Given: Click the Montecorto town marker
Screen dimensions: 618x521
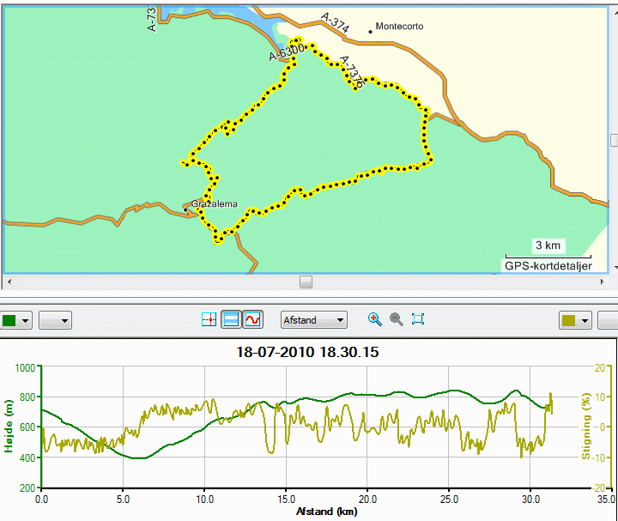Looking at the screenshot, I should coord(370,32).
